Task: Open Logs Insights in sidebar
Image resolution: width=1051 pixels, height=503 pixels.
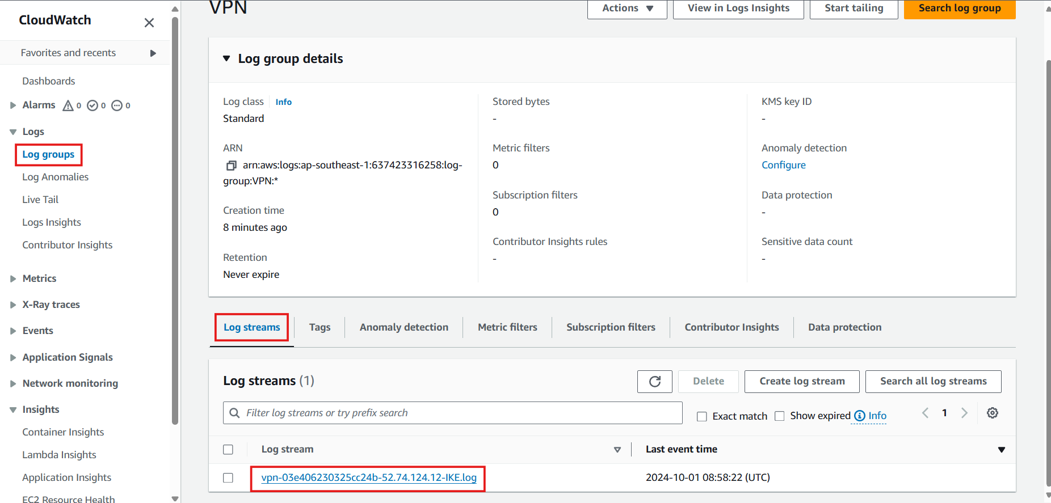Action: click(52, 222)
